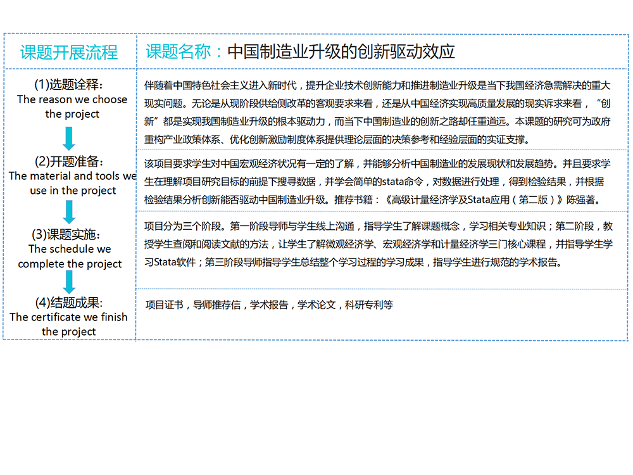Viewport: 633px width, 475px height.
Task: Select step (2)开题准备
Action: pos(69,161)
